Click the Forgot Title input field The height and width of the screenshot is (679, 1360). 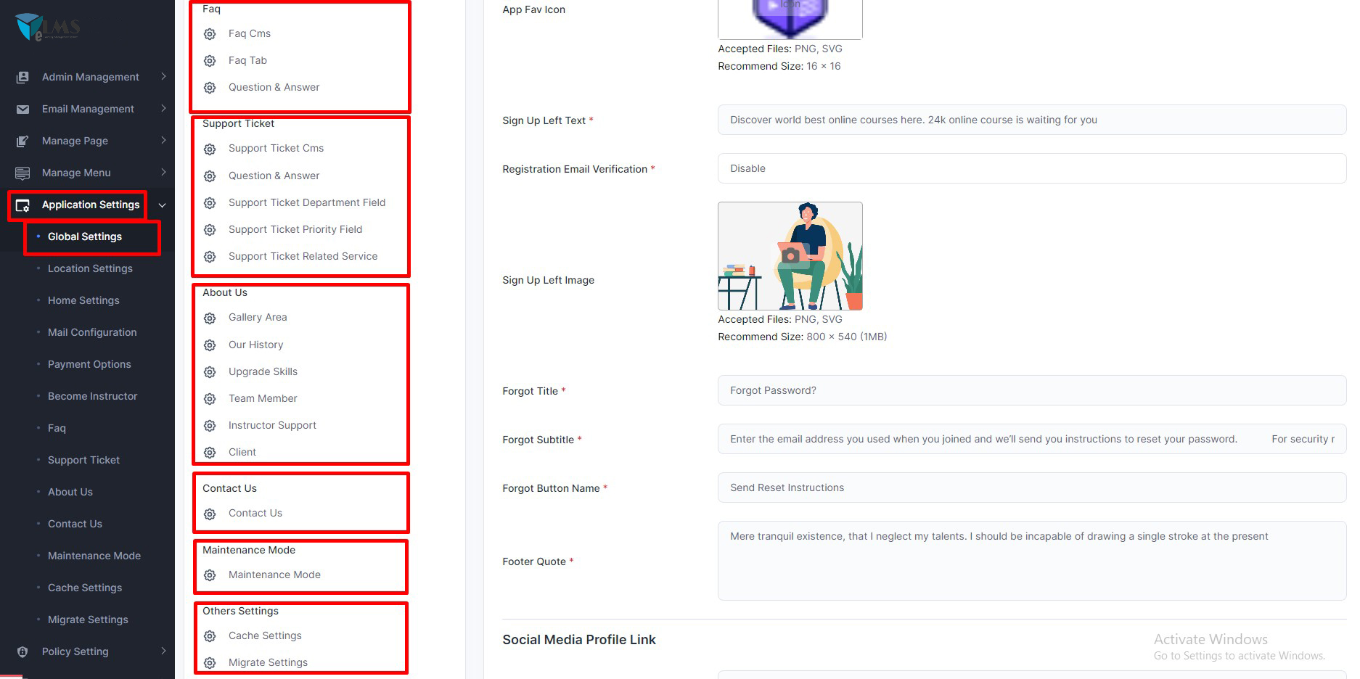[x=1031, y=390]
